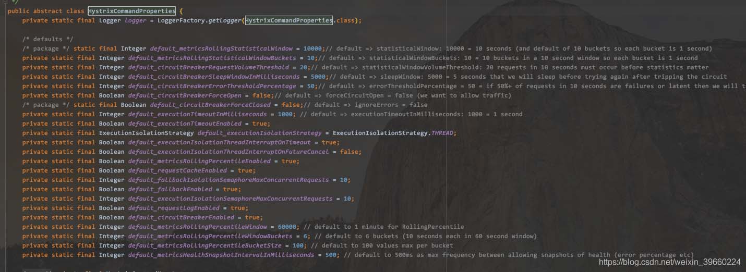
Task: Click default_requestCacheEnabled field name
Action: coord(177,170)
